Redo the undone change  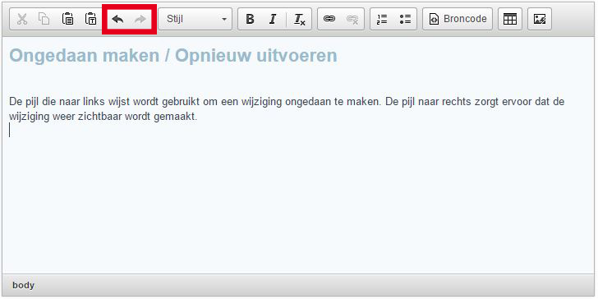140,19
